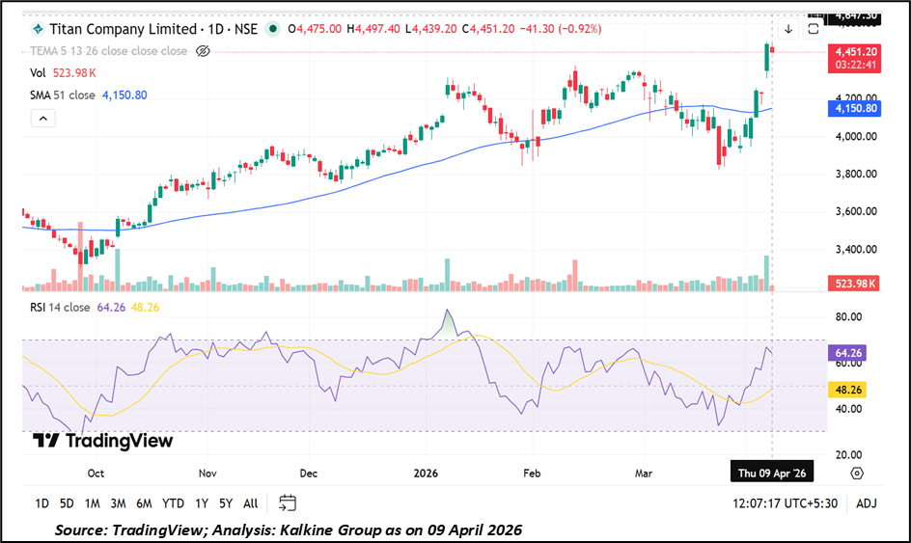Open chart settings gear icon
This screenshot has width=911, height=543.
tap(856, 474)
